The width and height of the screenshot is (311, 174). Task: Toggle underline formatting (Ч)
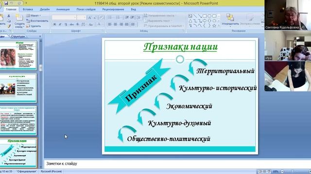[x=66, y=25]
